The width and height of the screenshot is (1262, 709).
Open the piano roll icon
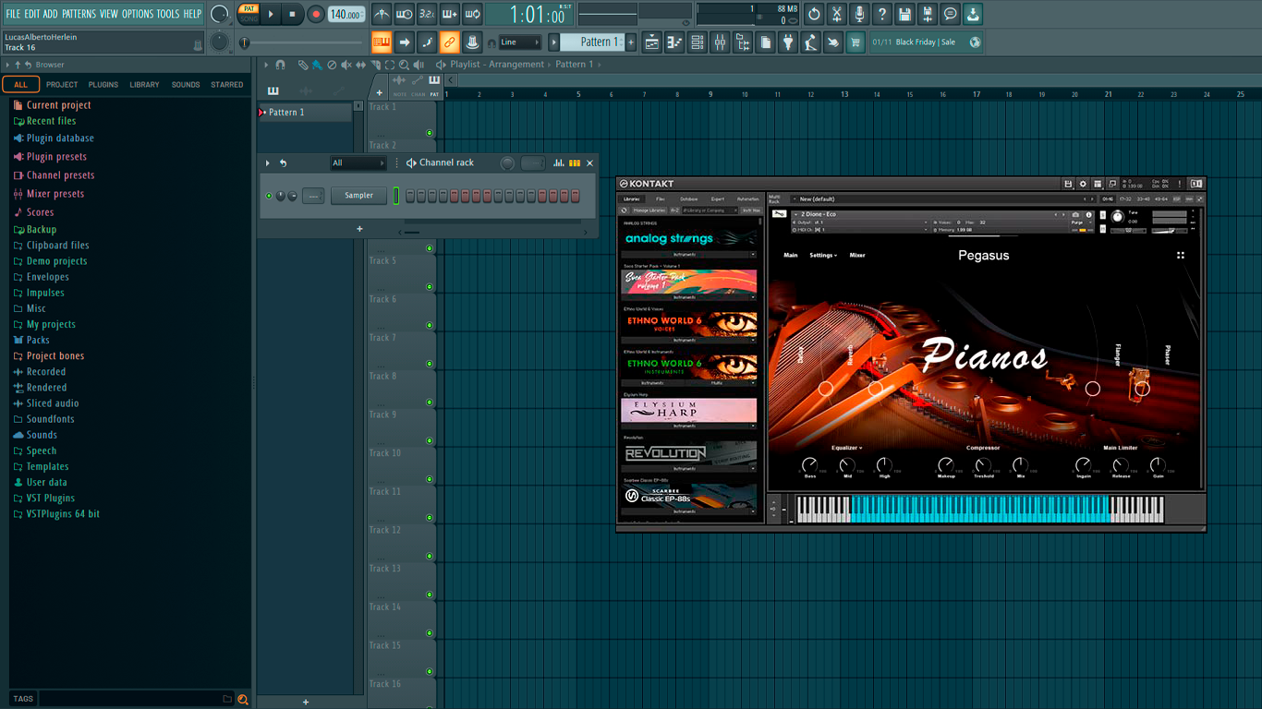tap(674, 42)
